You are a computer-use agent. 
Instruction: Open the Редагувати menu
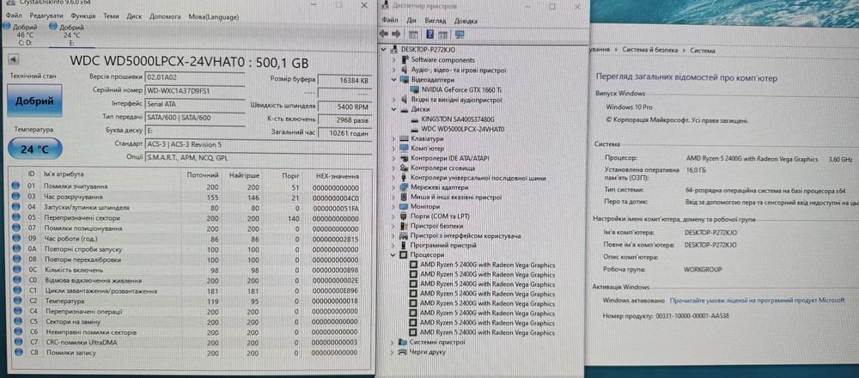coord(46,16)
